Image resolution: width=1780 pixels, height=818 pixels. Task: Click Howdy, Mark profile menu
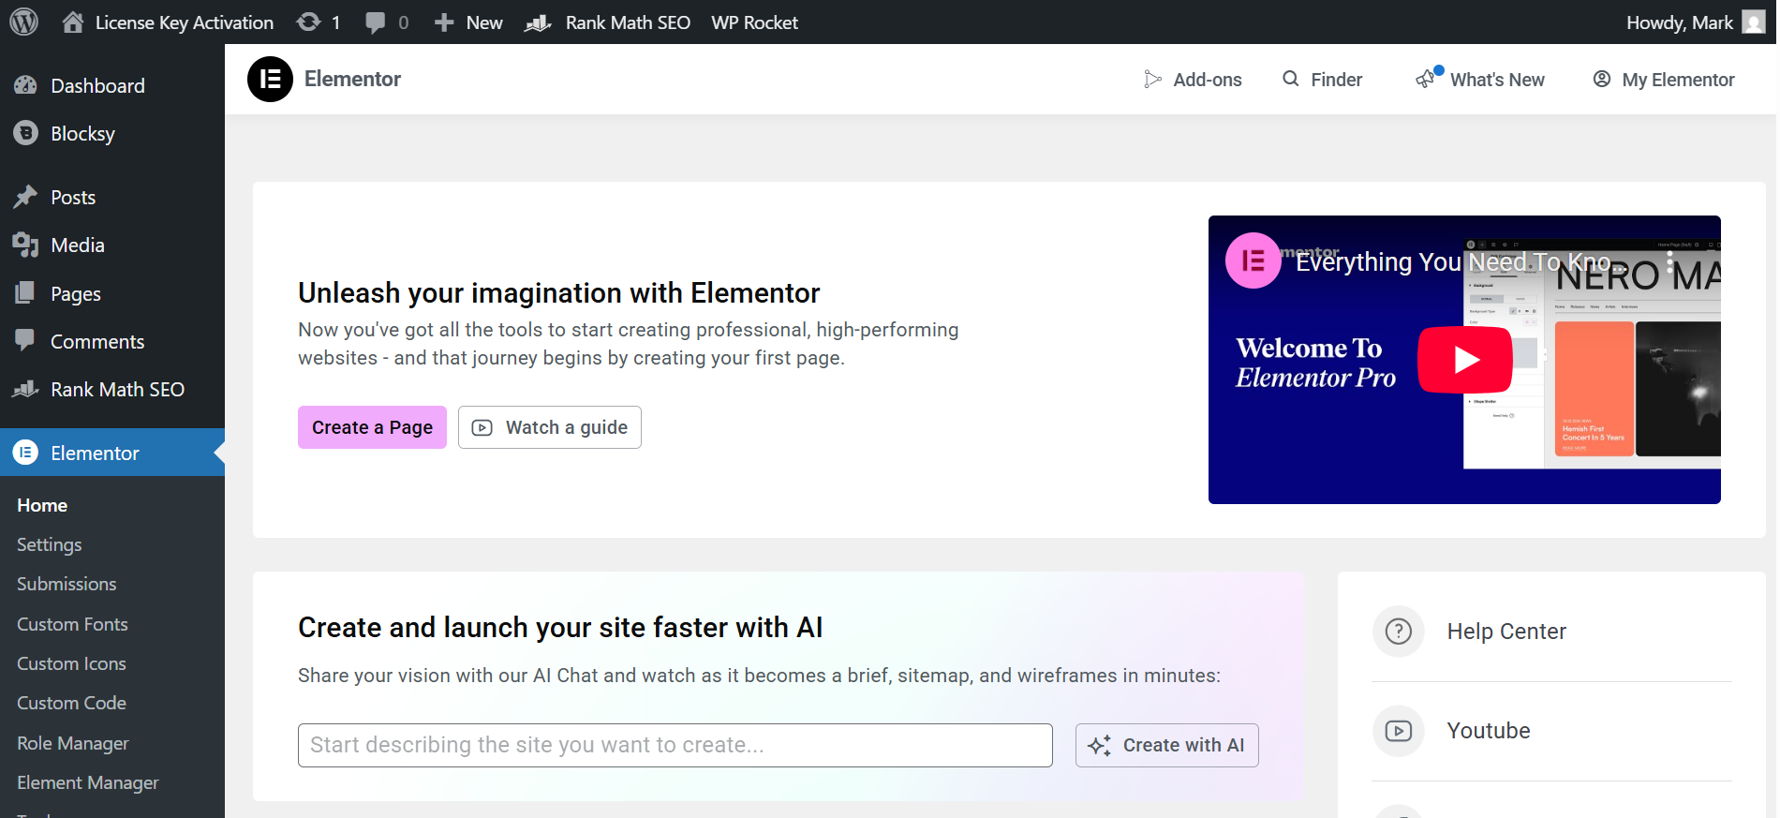coord(1680,22)
